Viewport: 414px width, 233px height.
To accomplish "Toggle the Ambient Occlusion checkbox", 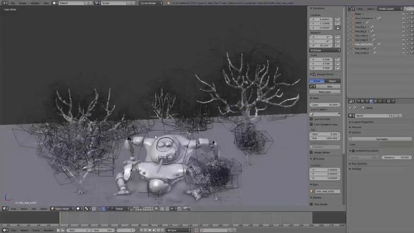I will point(353,151).
